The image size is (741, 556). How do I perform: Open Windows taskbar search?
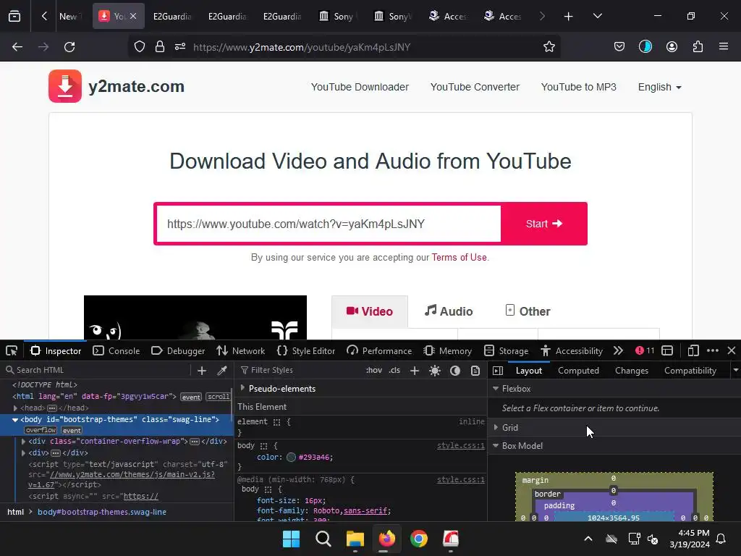pyautogui.click(x=323, y=539)
